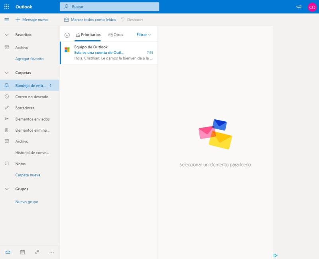The width and height of the screenshot is (319, 259).
Task: Click the Favoritos archive box icon
Action: pyautogui.click(x=7, y=47)
